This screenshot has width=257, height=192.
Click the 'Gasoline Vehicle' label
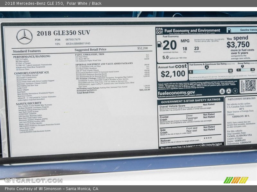point(248,30)
